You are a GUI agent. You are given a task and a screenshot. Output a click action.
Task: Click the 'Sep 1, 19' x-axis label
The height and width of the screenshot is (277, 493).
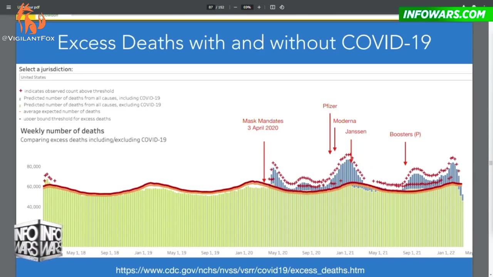click(210, 253)
